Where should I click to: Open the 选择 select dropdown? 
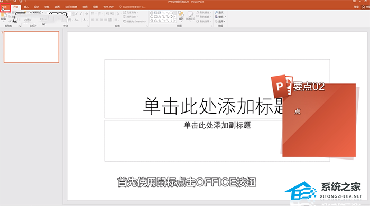pyautogui.click(x=220, y=21)
